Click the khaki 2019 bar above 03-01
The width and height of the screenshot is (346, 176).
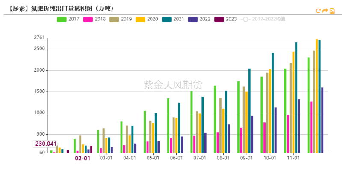(104, 141)
